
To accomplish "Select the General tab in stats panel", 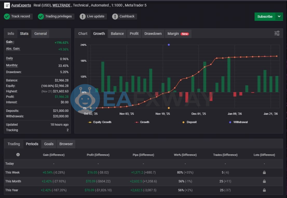I will (x=40, y=34).
